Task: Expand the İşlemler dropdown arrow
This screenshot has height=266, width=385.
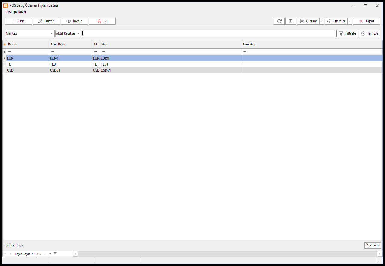Action: 350,21
